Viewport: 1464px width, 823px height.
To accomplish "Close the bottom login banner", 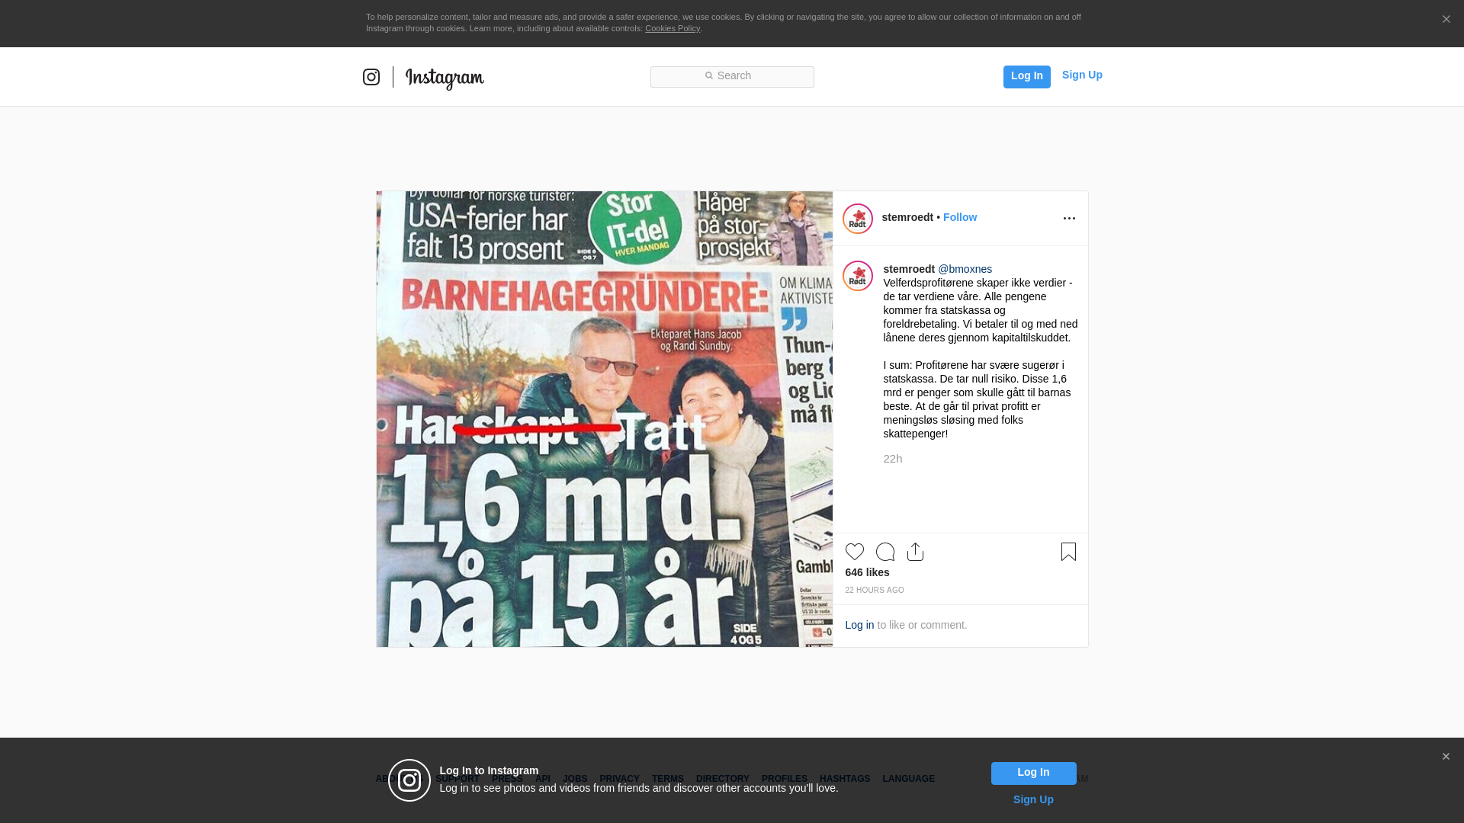I will point(1446,757).
